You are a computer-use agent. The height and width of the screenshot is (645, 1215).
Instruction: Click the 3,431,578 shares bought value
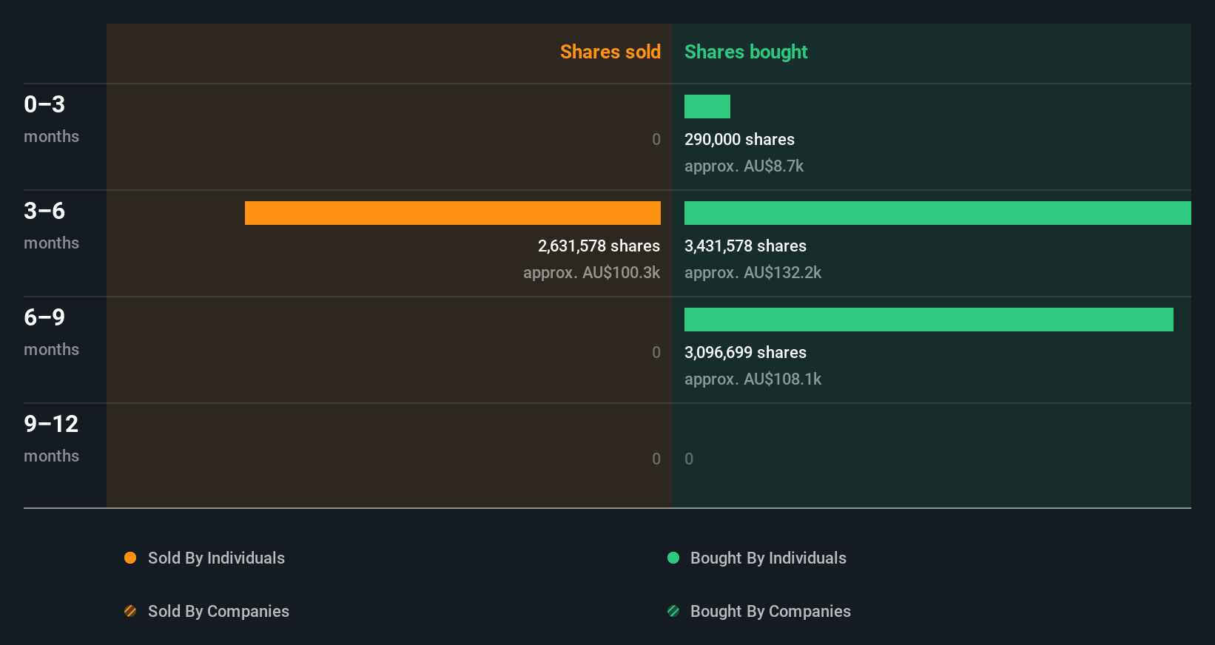[745, 246]
